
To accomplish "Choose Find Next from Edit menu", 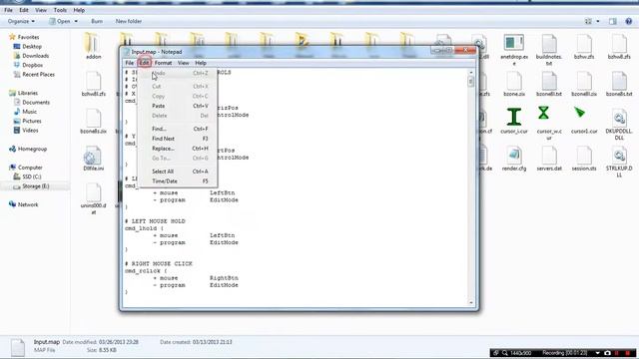I will pyautogui.click(x=178, y=139).
